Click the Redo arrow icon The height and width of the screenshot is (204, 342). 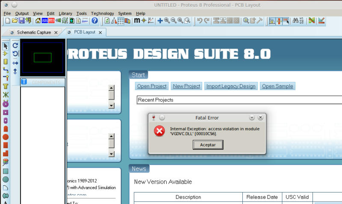coord(206,20)
